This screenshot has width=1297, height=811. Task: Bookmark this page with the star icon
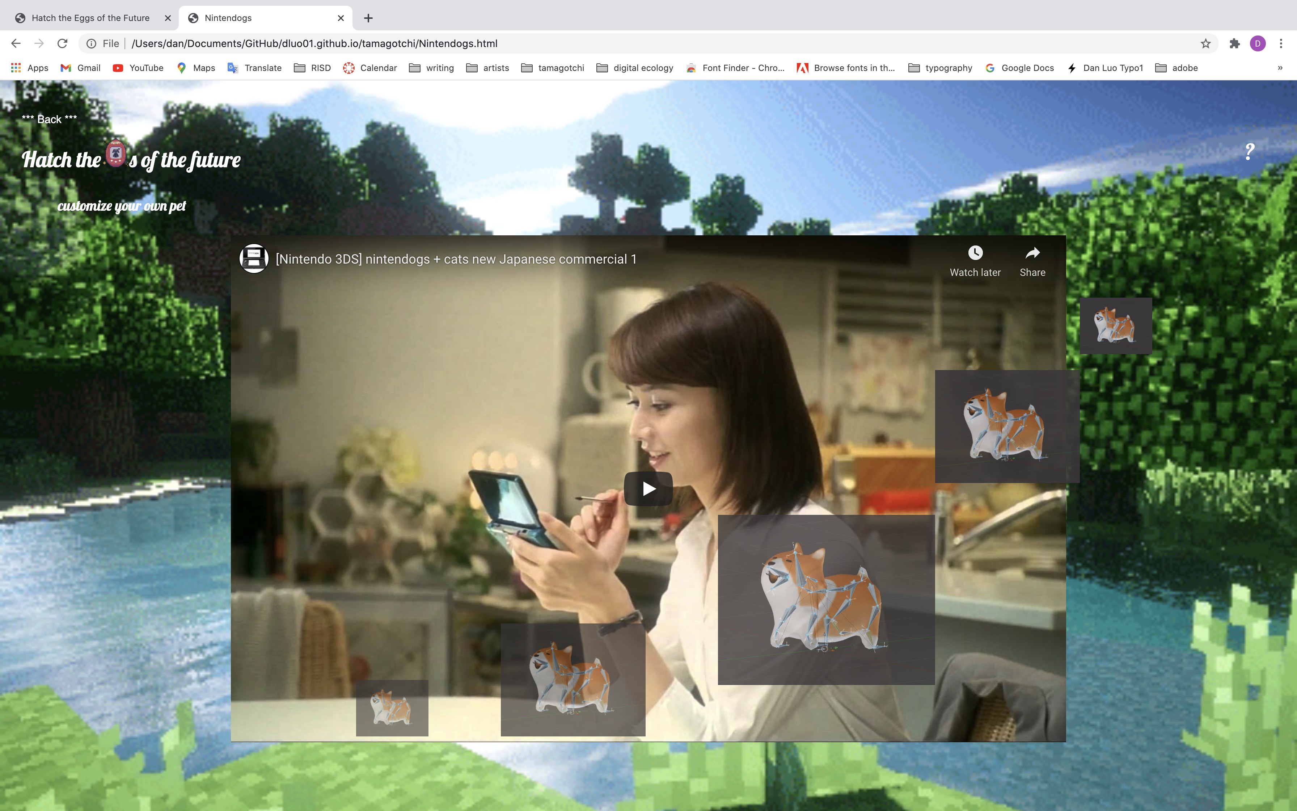pyautogui.click(x=1205, y=43)
